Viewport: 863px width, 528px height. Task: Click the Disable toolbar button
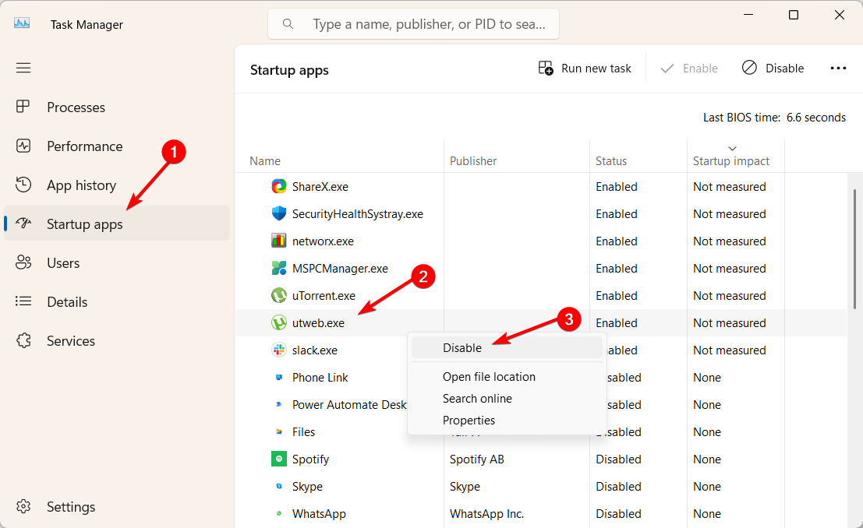coord(773,69)
